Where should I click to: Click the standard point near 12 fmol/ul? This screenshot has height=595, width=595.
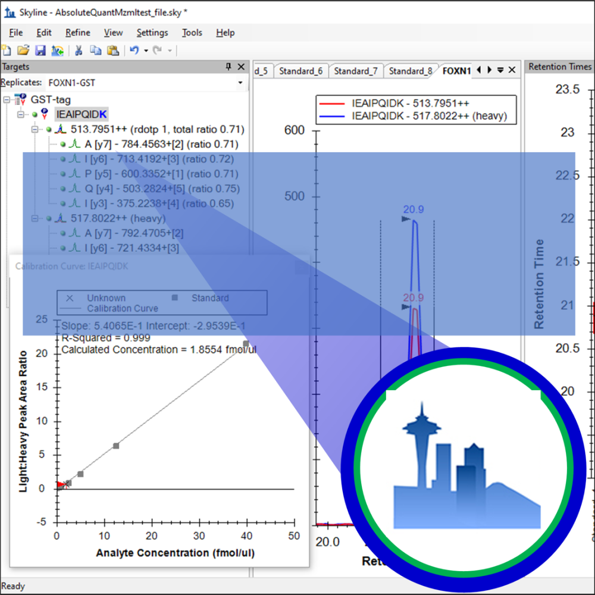116,446
